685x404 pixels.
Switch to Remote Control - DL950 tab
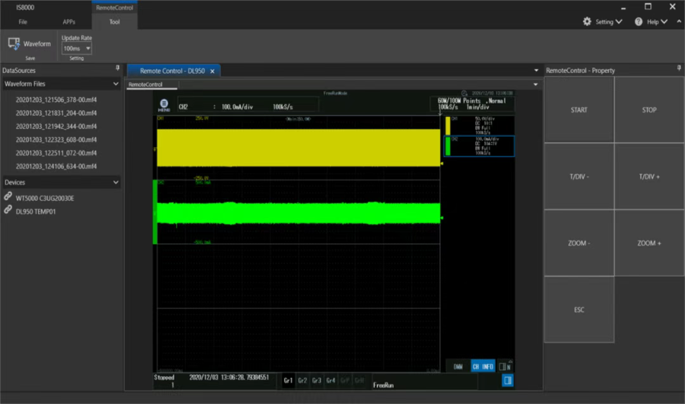coord(172,71)
